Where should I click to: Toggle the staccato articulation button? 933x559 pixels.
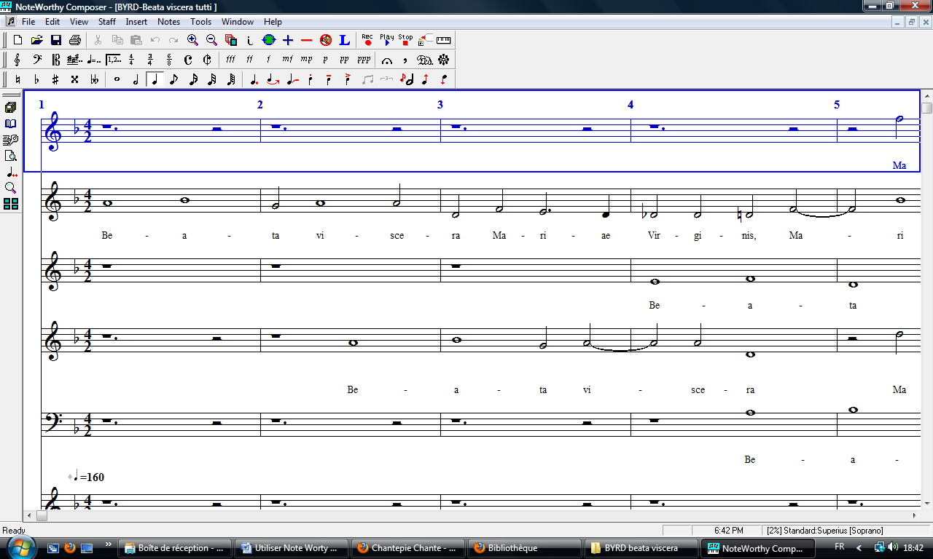[x=310, y=79]
